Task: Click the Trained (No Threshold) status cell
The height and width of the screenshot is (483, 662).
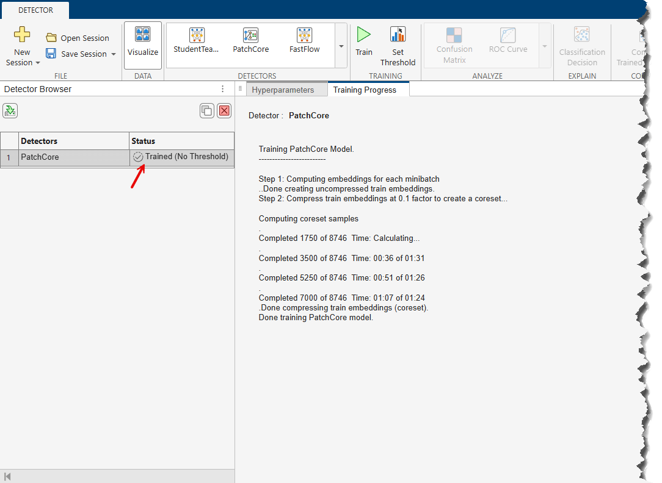Action: (181, 157)
